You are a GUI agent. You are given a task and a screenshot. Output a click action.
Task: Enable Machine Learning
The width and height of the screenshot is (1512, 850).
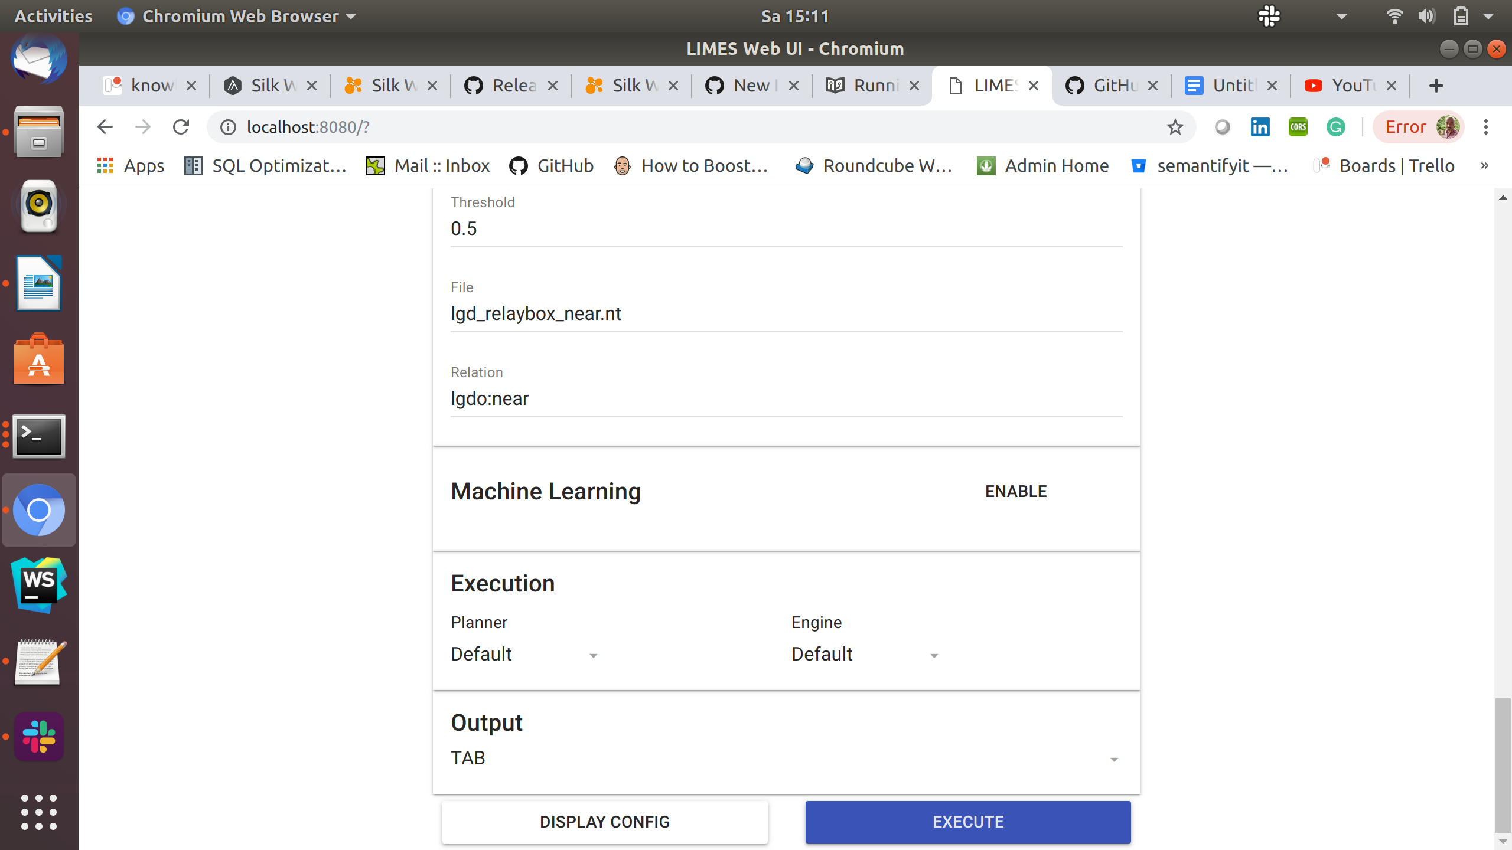[x=1015, y=491]
